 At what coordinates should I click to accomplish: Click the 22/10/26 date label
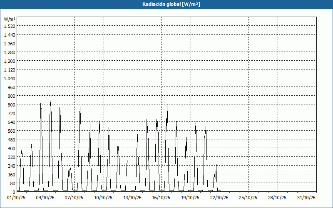tap(219, 198)
